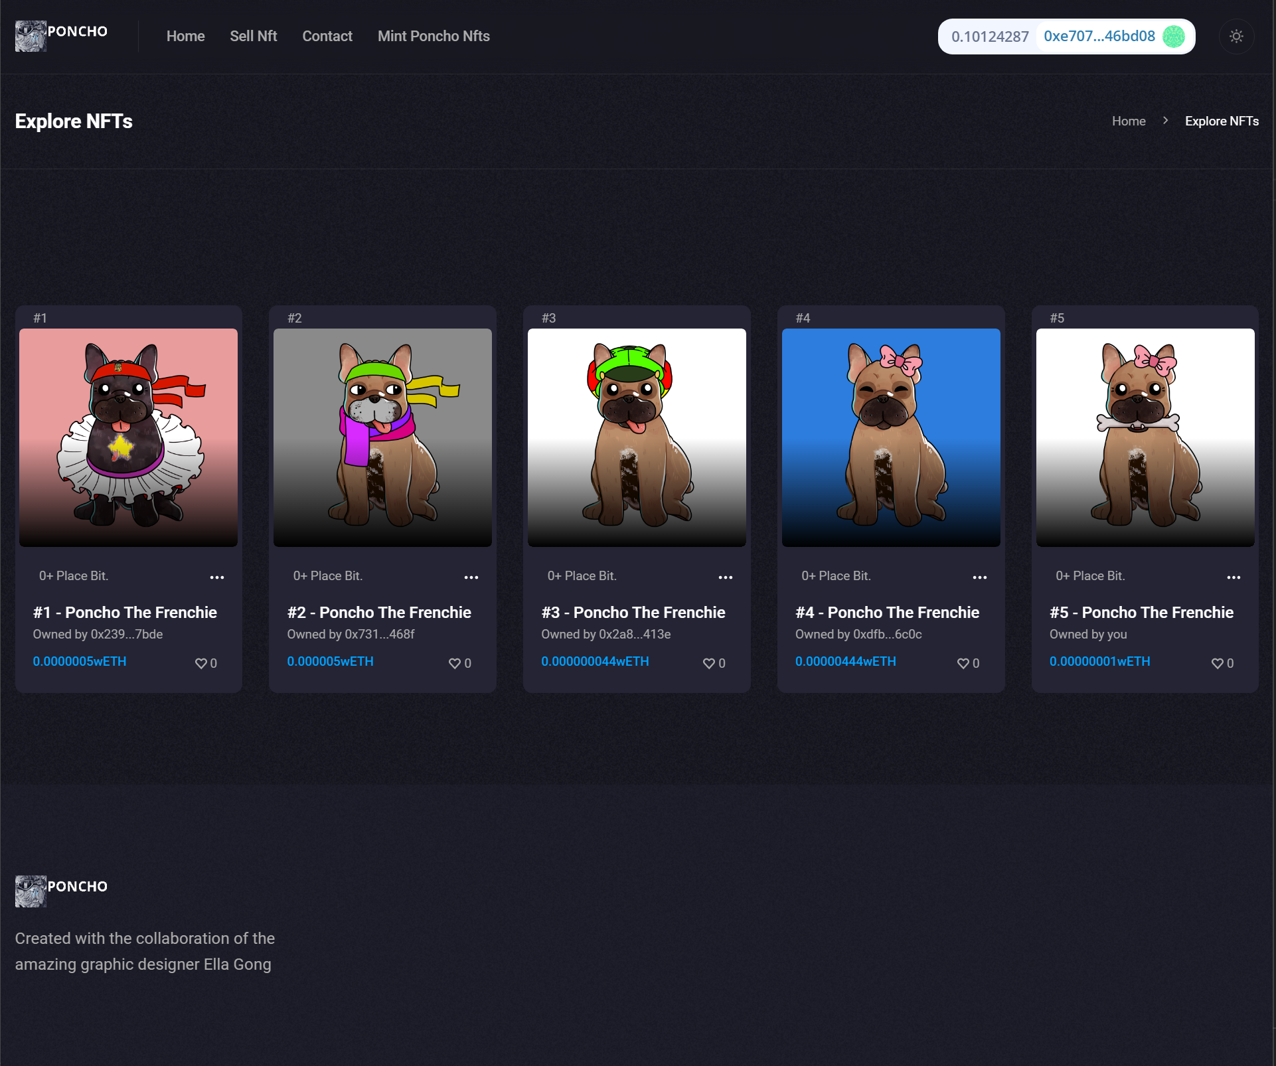Open the three-dot menu on NFT #5
This screenshot has height=1066, width=1276.
1234,577
